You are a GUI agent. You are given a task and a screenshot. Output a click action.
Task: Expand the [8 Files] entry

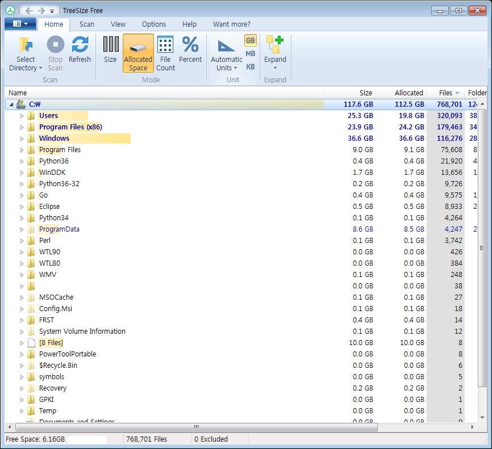coord(22,343)
